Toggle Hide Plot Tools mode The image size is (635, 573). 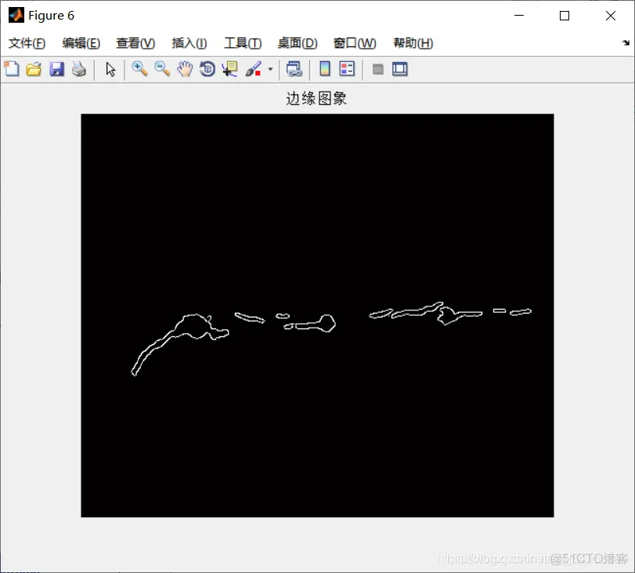tap(377, 69)
